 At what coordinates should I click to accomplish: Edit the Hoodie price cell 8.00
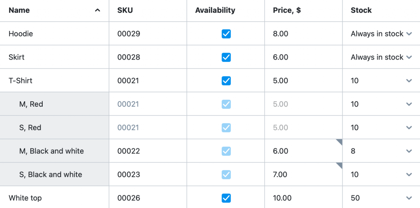[304, 34]
